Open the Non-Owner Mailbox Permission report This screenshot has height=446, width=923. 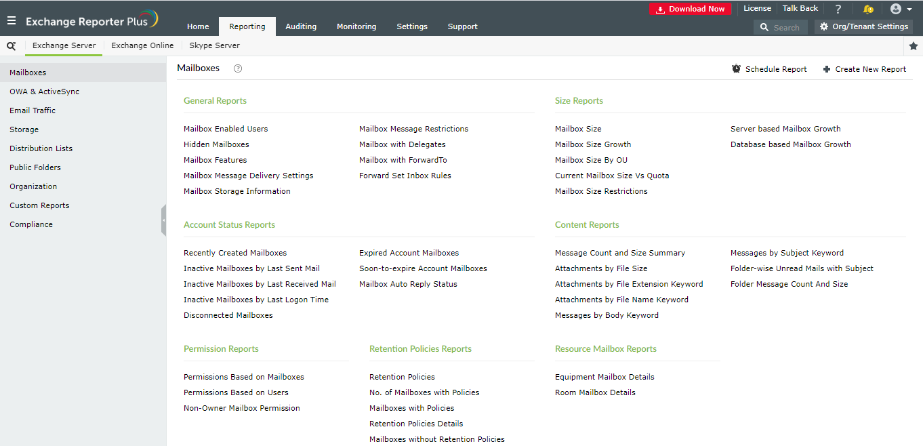point(242,407)
